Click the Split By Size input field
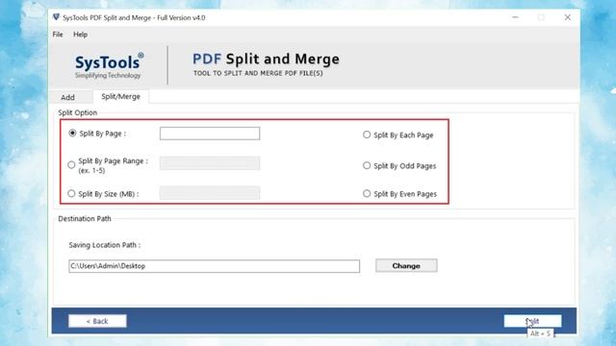The image size is (616, 346). click(210, 192)
